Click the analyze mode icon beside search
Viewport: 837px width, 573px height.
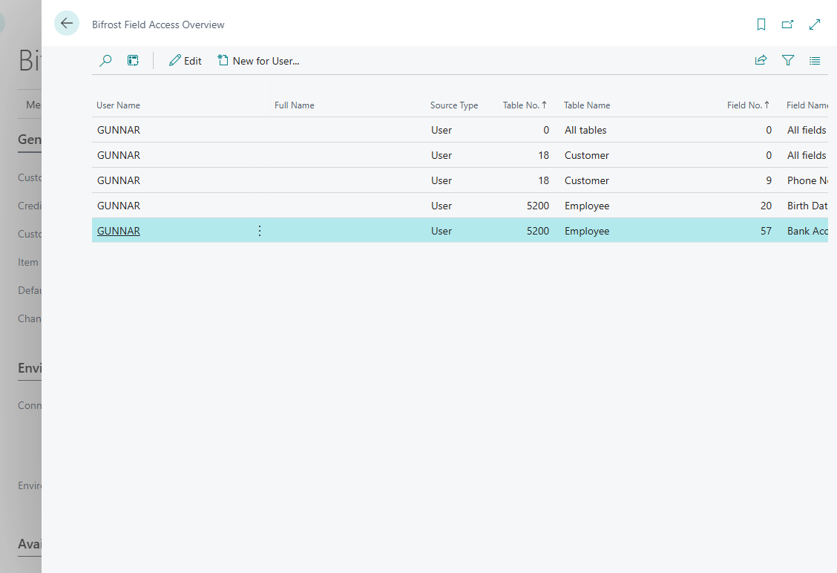tap(133, 61)
